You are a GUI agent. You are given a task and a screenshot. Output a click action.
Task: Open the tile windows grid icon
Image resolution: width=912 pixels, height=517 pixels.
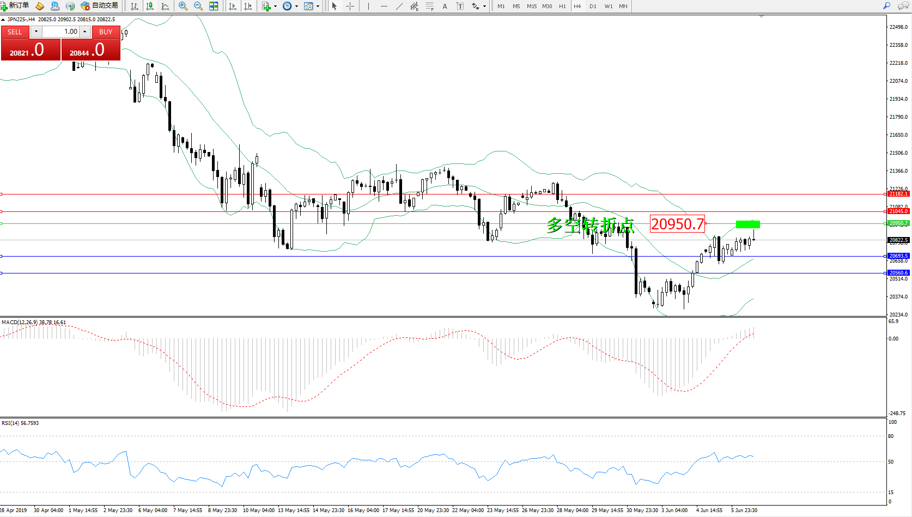point(214,6)
